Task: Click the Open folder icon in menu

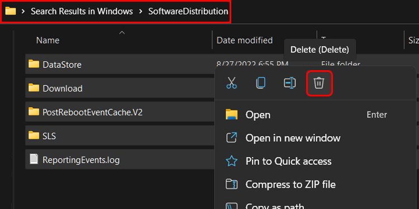Action: 231,114
